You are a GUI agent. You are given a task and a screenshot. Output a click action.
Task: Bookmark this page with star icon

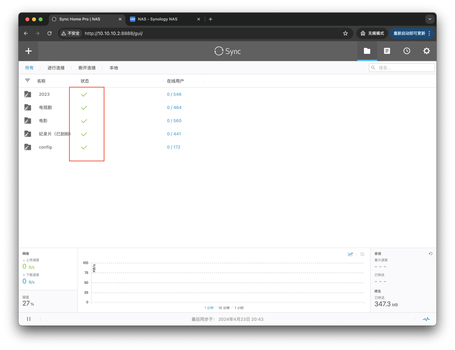pyautogui.click(x=345, y=33)
